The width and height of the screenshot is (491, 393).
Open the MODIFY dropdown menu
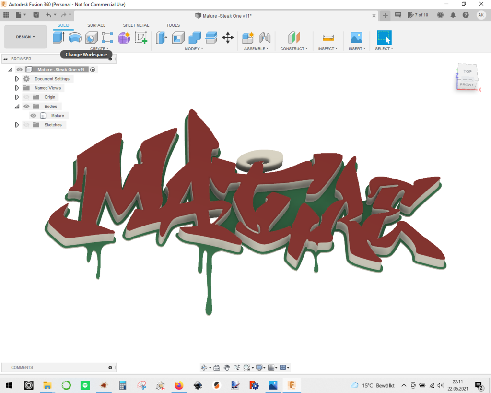click(x=194, y=48)
